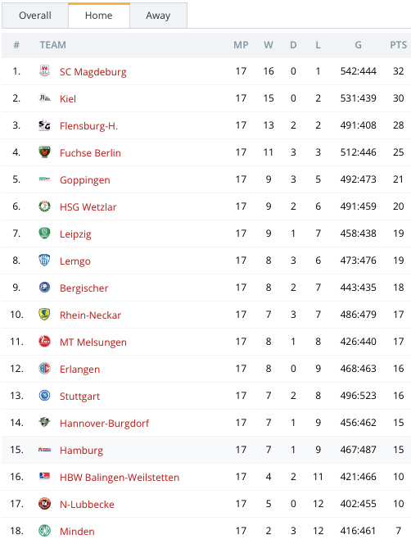Click the MT Melsungen red logo
This screenshot has height=544, width=411.
(44, 342)
